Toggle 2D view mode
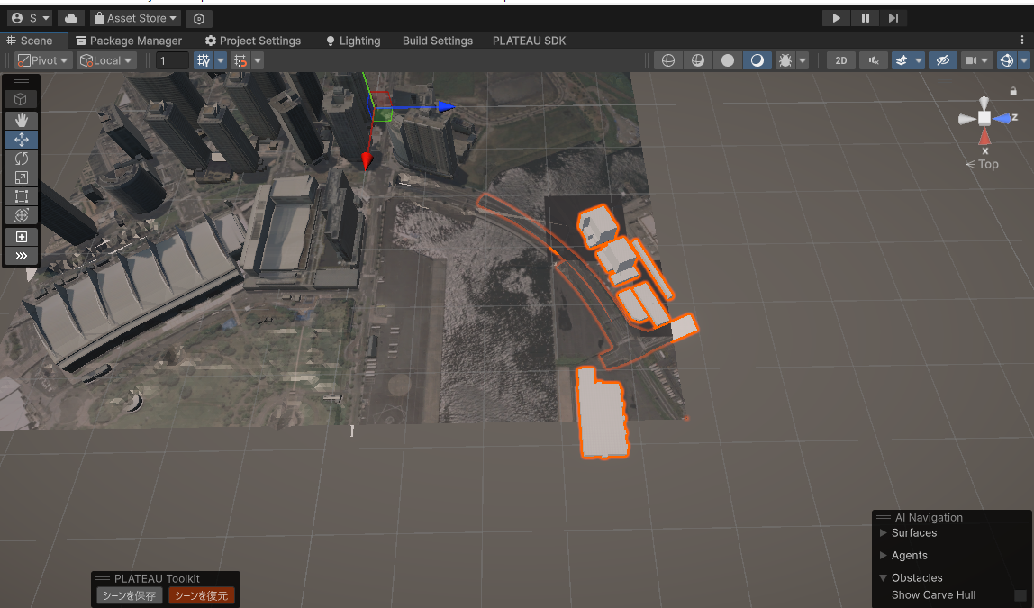Image resolution: width=1034 pixels, height=608 pixels. click(840, 59)
